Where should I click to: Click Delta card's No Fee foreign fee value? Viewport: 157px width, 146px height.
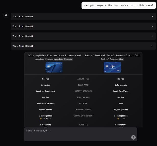coord(46,97)
